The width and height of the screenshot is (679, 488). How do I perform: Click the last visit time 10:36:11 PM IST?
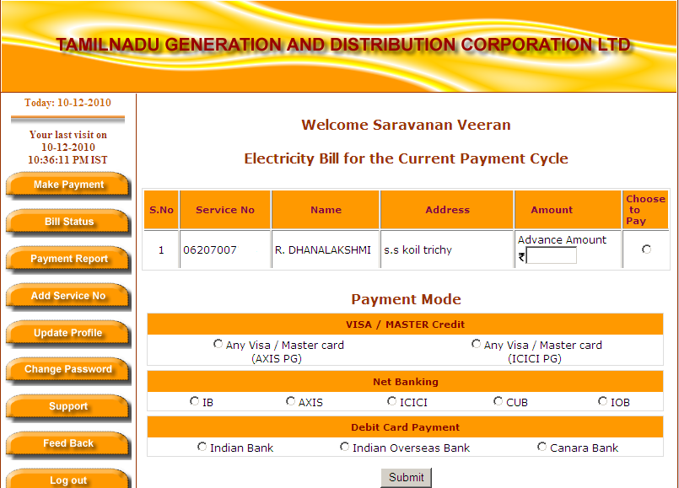tap(67, 160)
